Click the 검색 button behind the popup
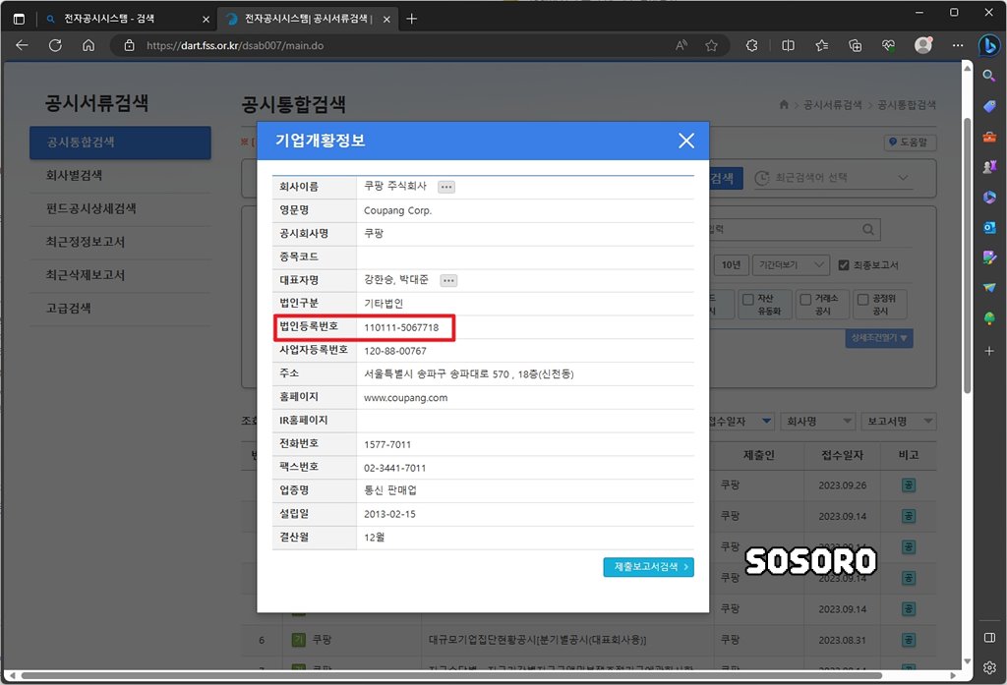The height and width of the screenshot is (685, 1007). (725, 179)
